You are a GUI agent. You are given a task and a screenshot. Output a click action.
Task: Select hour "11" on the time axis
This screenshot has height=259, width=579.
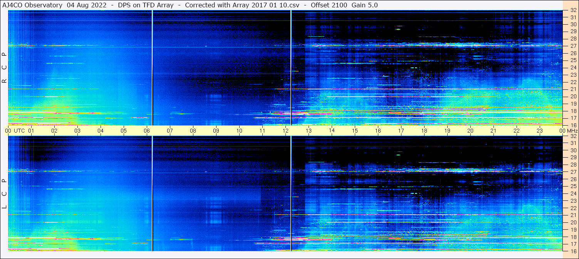(x=262, y=131)
